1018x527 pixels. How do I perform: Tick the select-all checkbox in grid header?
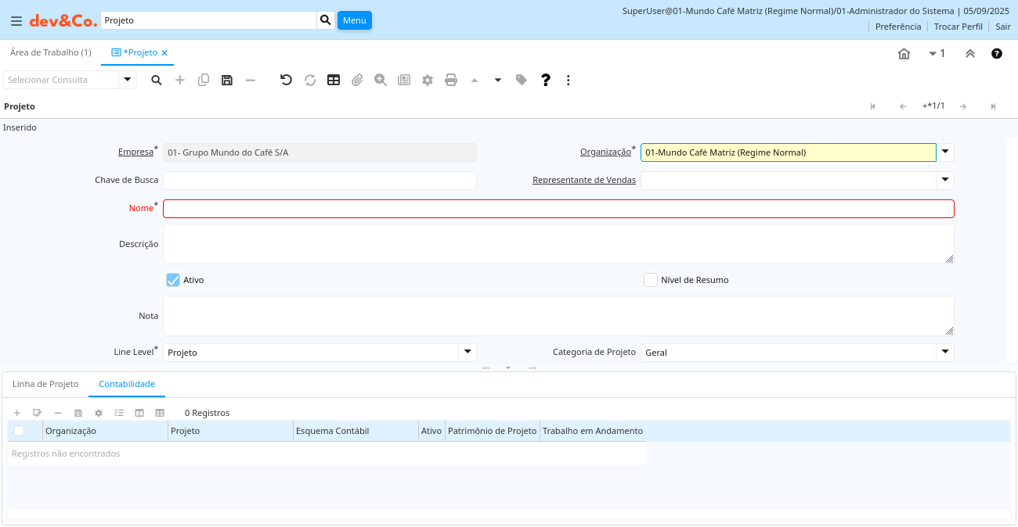point(19,431)
